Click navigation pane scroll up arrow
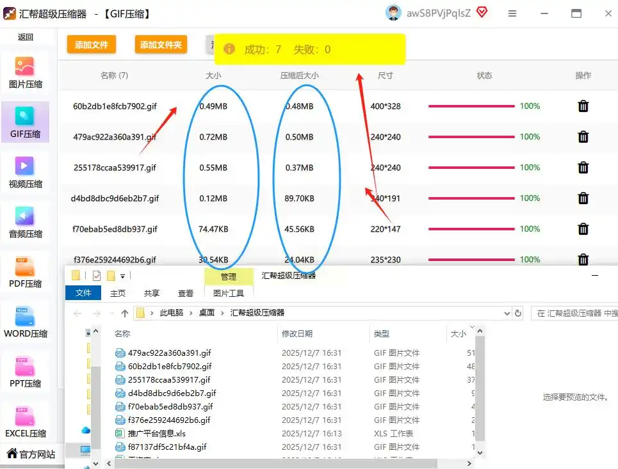This screenshot has width=618, height=469. click(95, 331)
